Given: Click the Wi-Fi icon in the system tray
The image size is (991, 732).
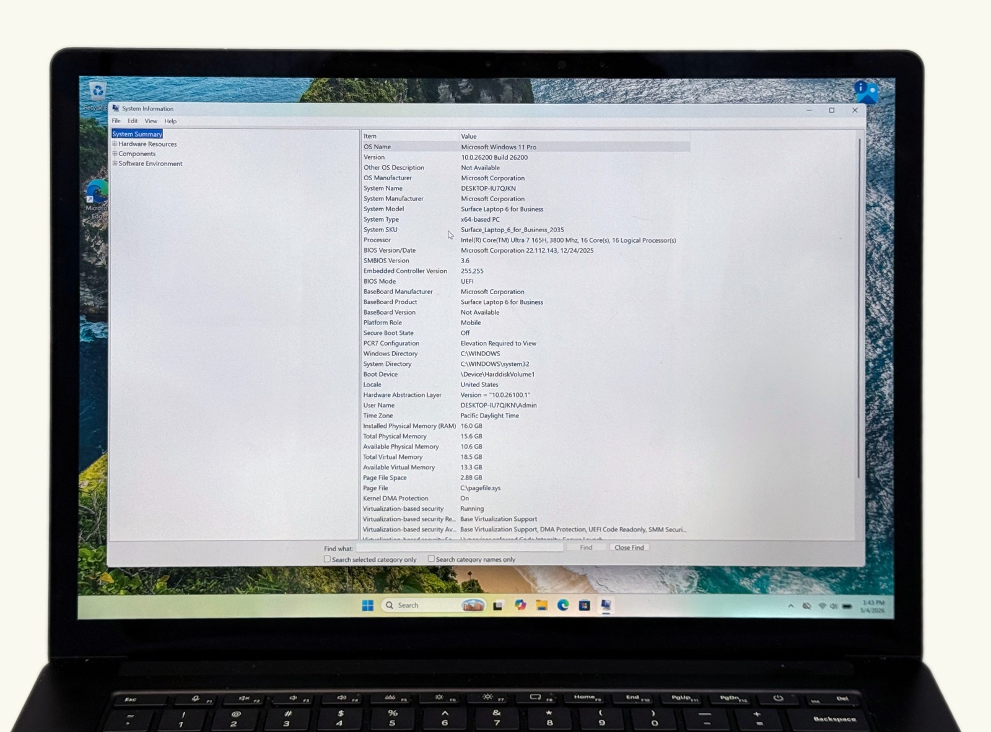Looking at the screenshot, I should pyautogui.click(x=822, y=606).
